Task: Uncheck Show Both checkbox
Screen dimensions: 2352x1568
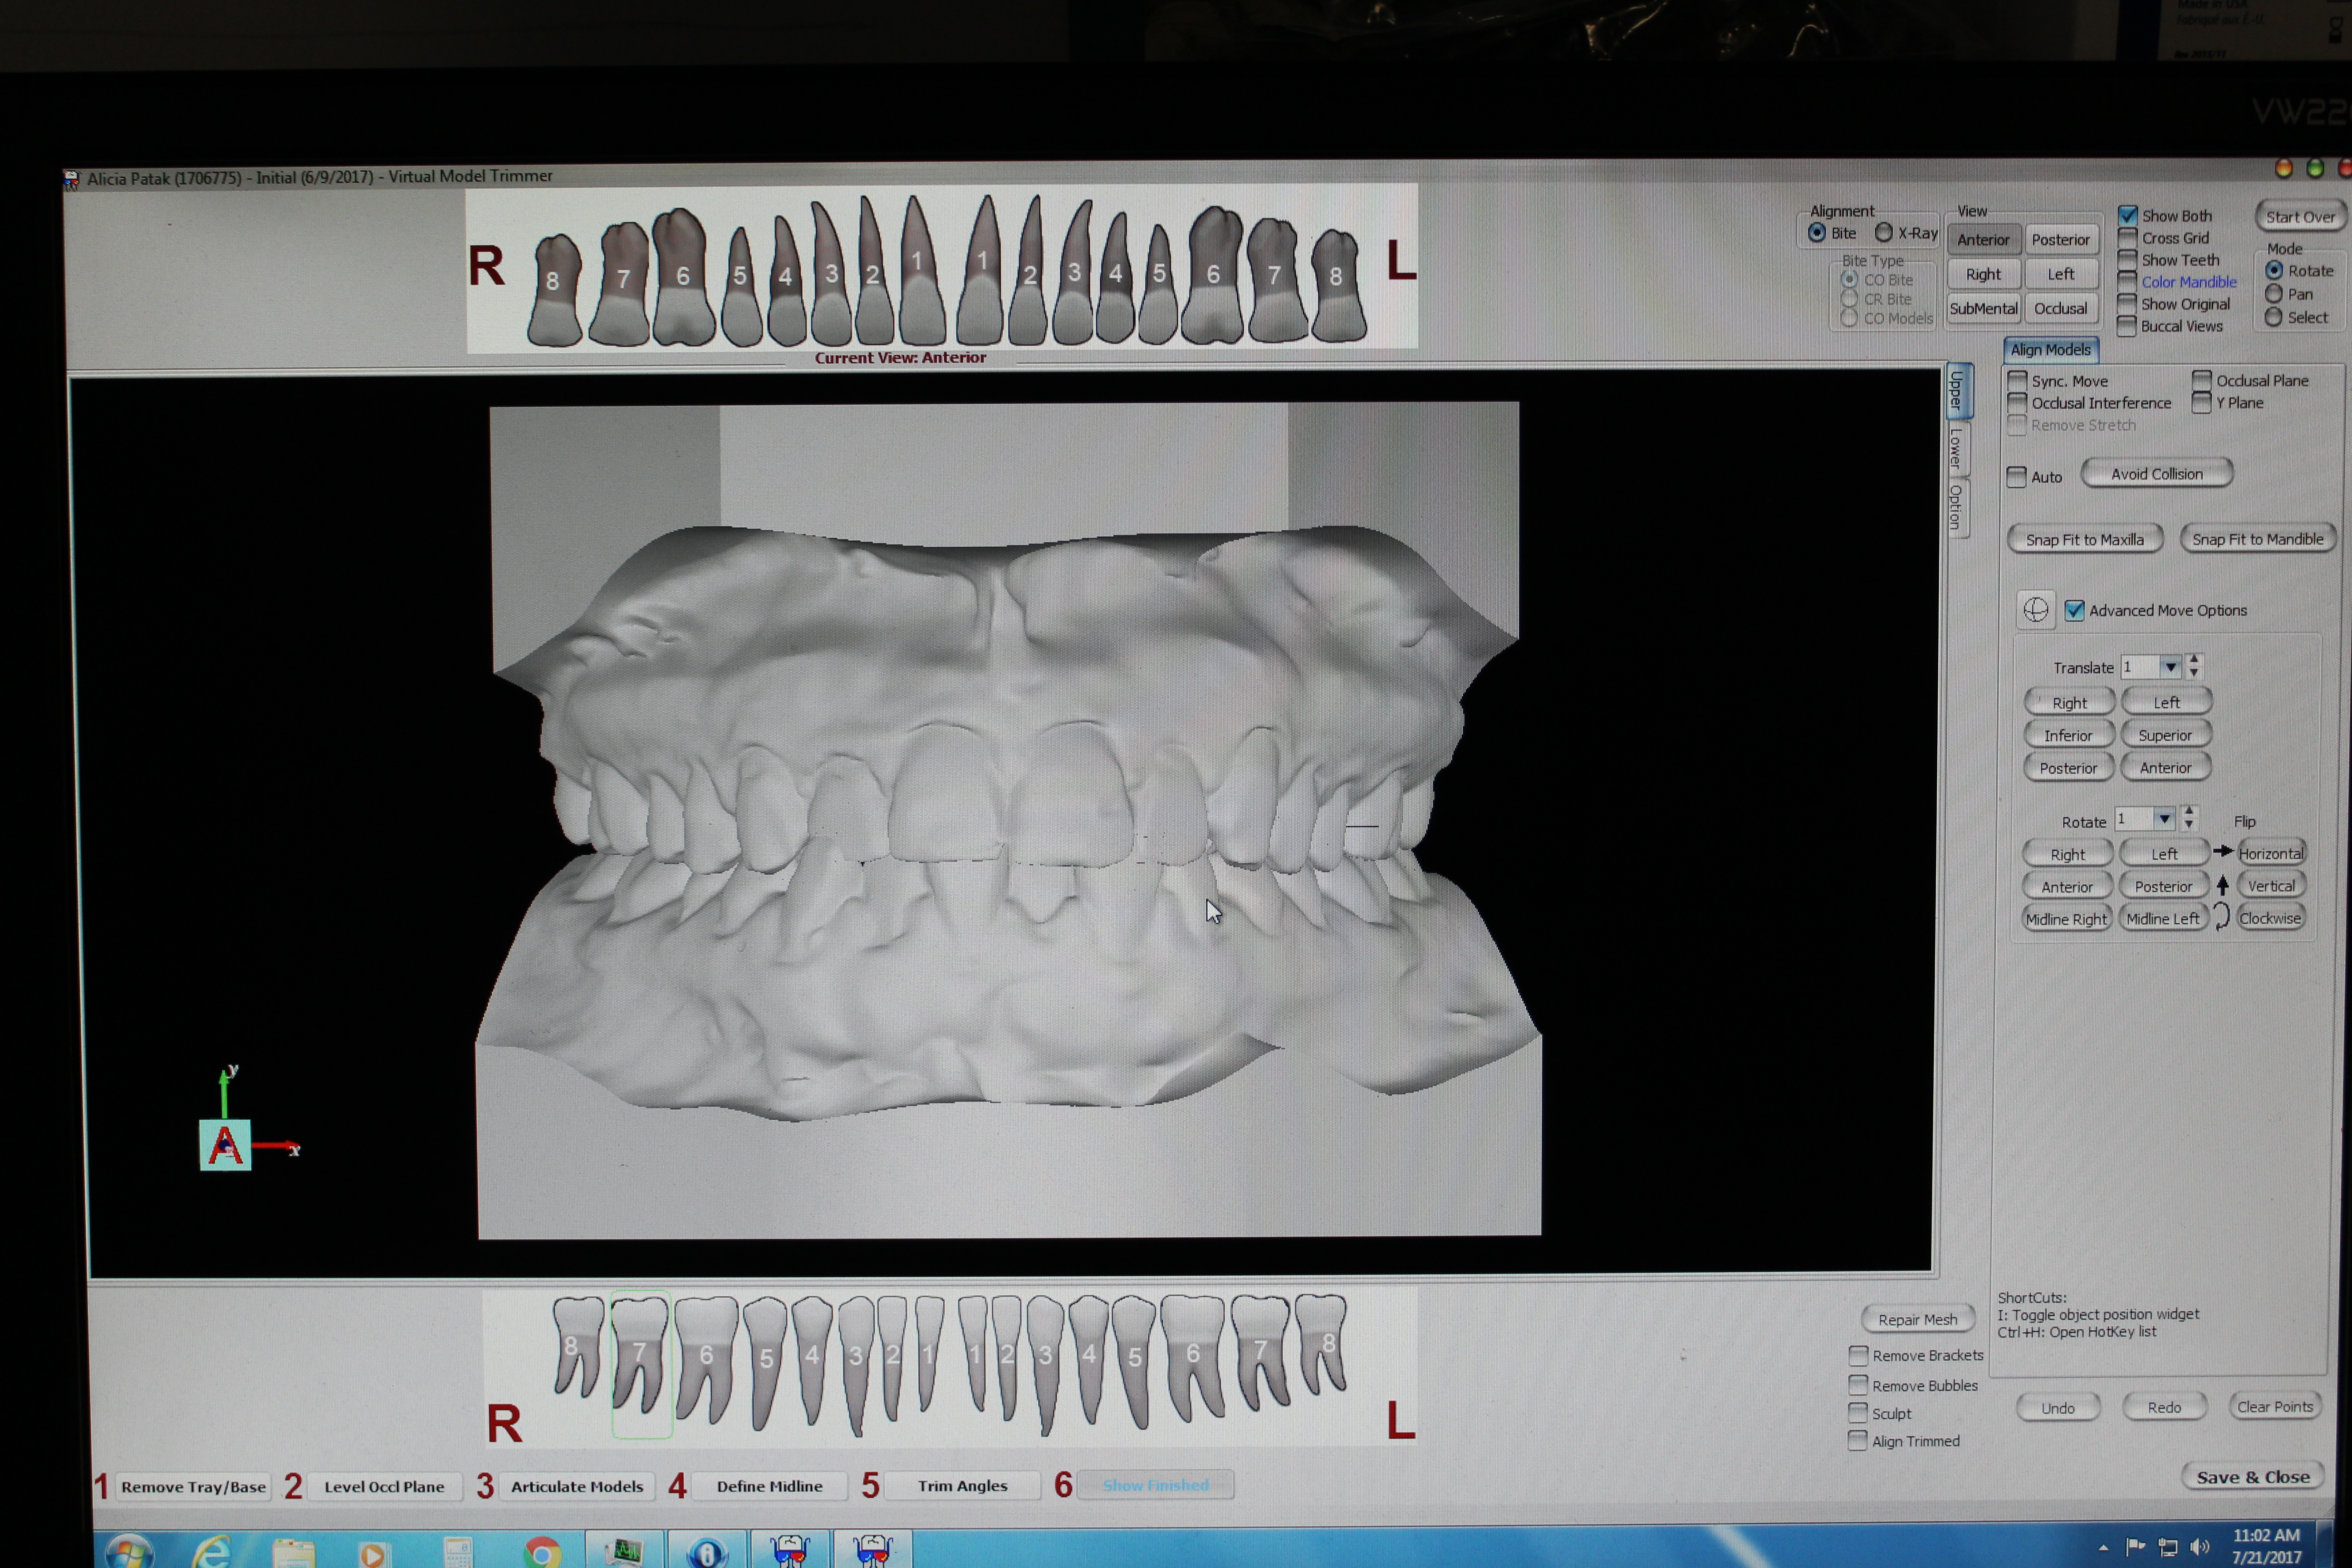Action: pyautogui.click(x=2128, y=215)
